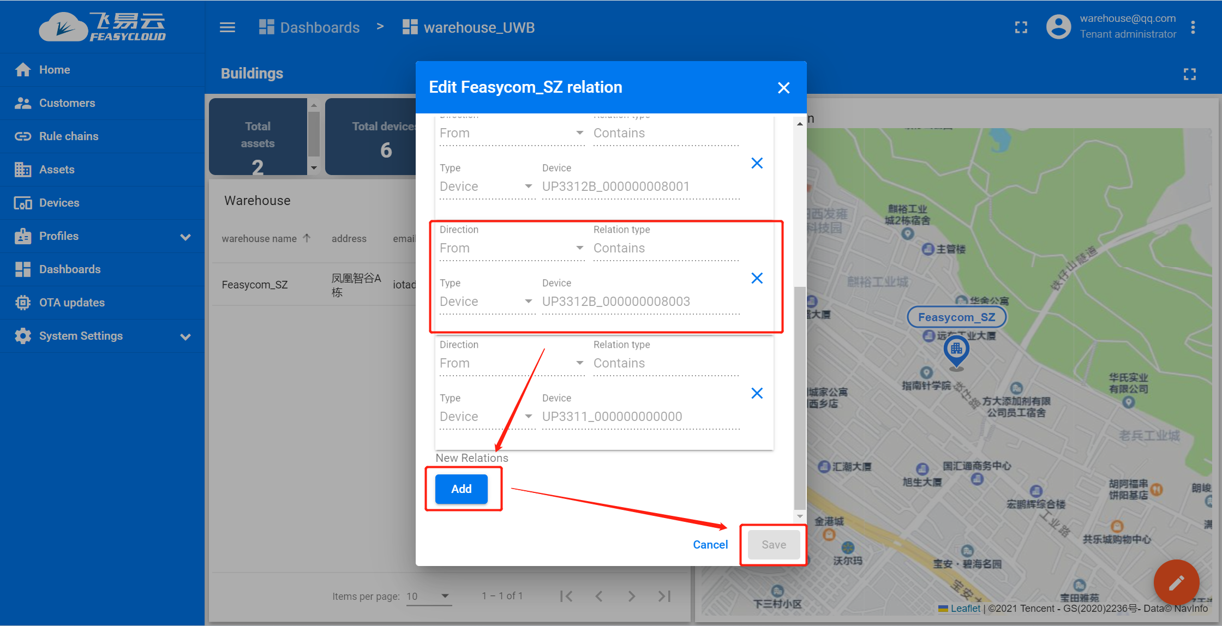The height and width of the screenshot is (626, 1222).
Task: Click the hamburger menu icon
Action: [227, 27]
